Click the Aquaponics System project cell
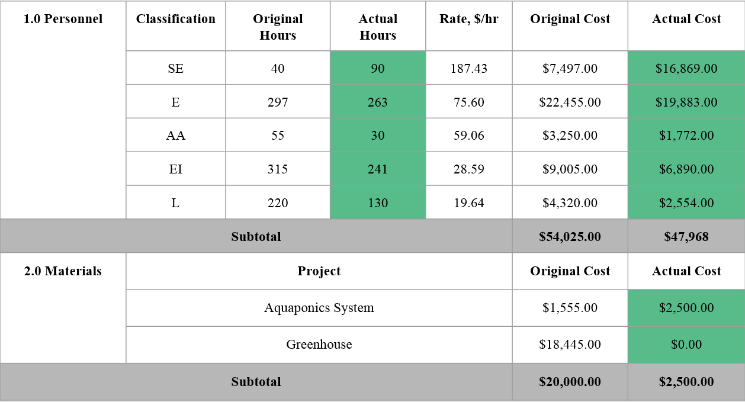Screen dimensions: 745x402 tap(319, 308)
